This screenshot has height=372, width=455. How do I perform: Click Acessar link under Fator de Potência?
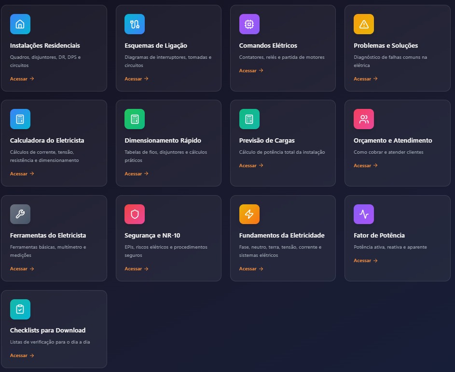365,261
